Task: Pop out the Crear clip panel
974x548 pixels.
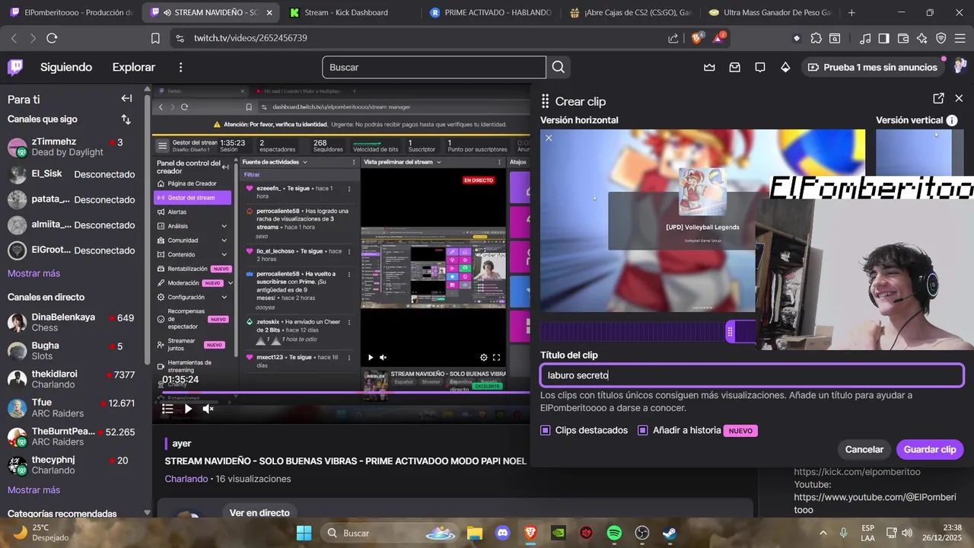Action: pos(938,98)
